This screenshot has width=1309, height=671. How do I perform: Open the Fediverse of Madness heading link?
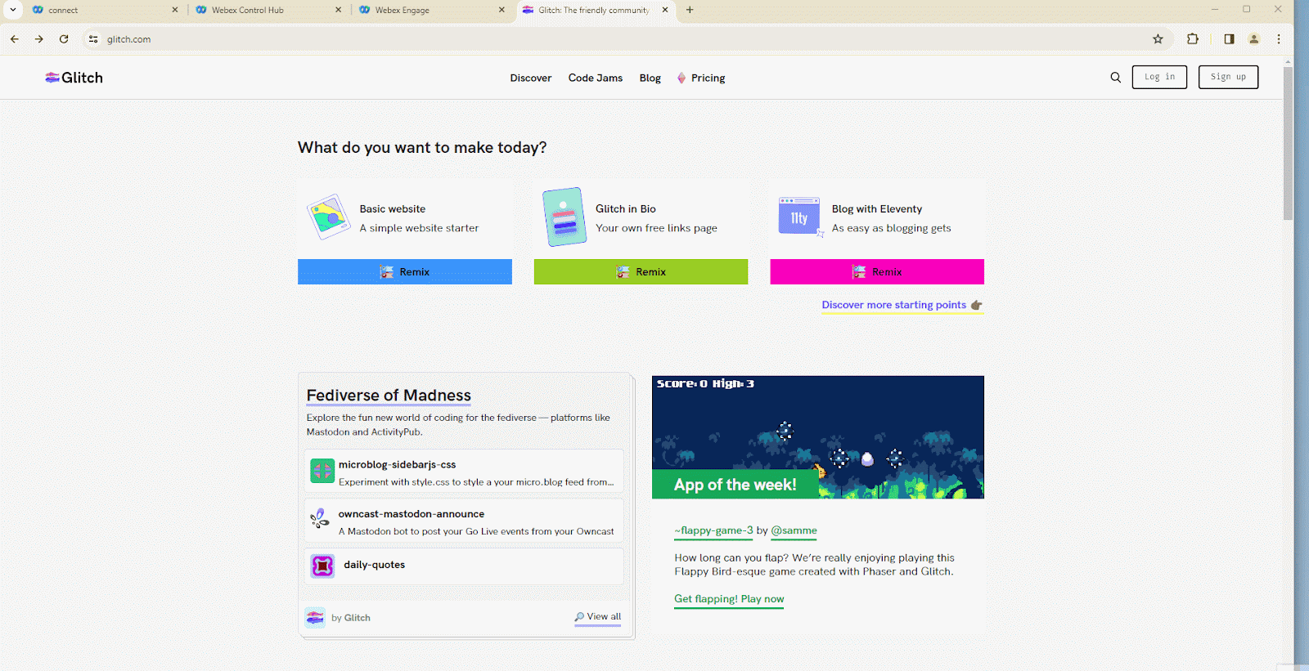click(389, 396)
